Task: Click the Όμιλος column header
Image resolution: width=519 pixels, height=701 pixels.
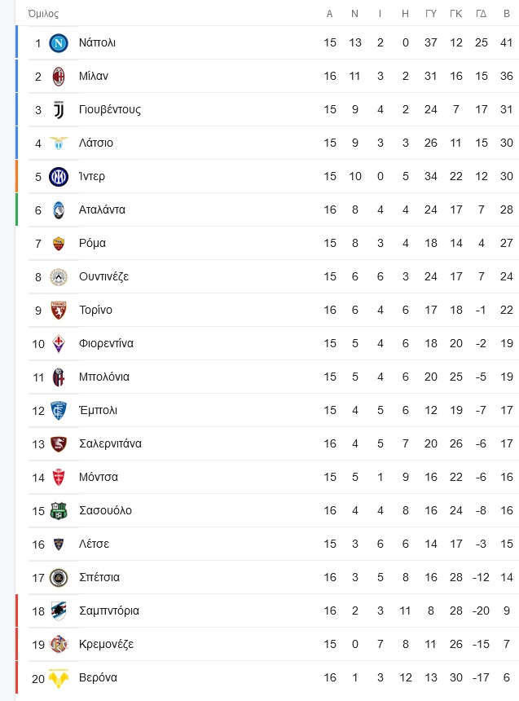Action: (43, 14)
